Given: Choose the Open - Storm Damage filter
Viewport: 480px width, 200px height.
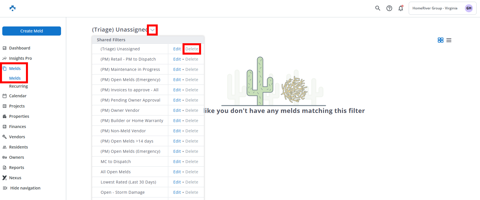Looking at the screenshot, I should (123, 192).
